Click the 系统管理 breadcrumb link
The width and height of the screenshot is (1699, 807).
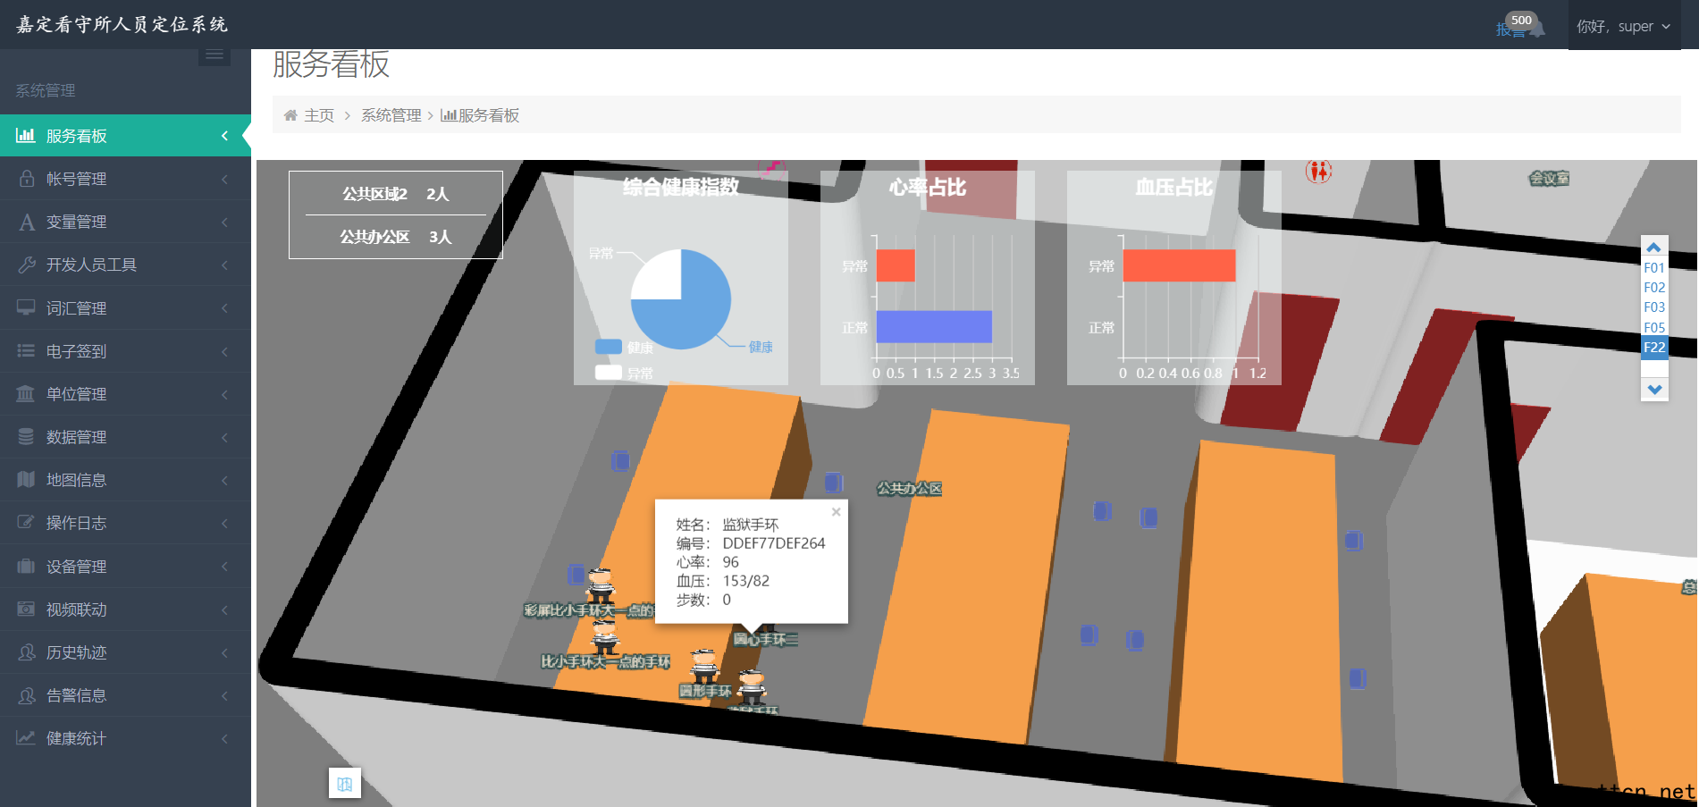click(x=391, y=115)
